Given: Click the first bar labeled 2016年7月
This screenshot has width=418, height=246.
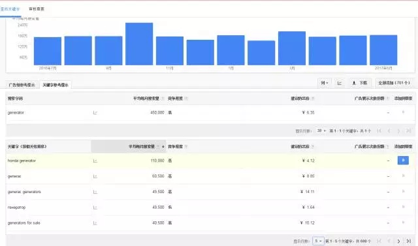Looking at the screenshot, I should [x=48, y=51].
